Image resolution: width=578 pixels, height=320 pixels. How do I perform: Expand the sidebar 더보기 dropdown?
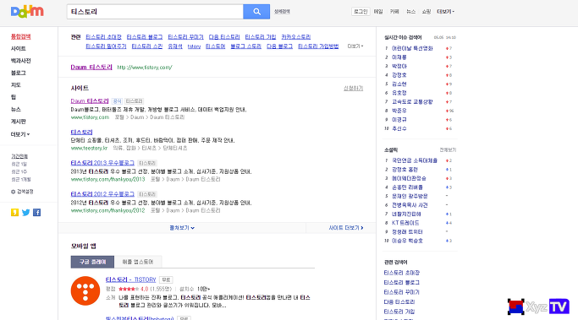[20, 134]
